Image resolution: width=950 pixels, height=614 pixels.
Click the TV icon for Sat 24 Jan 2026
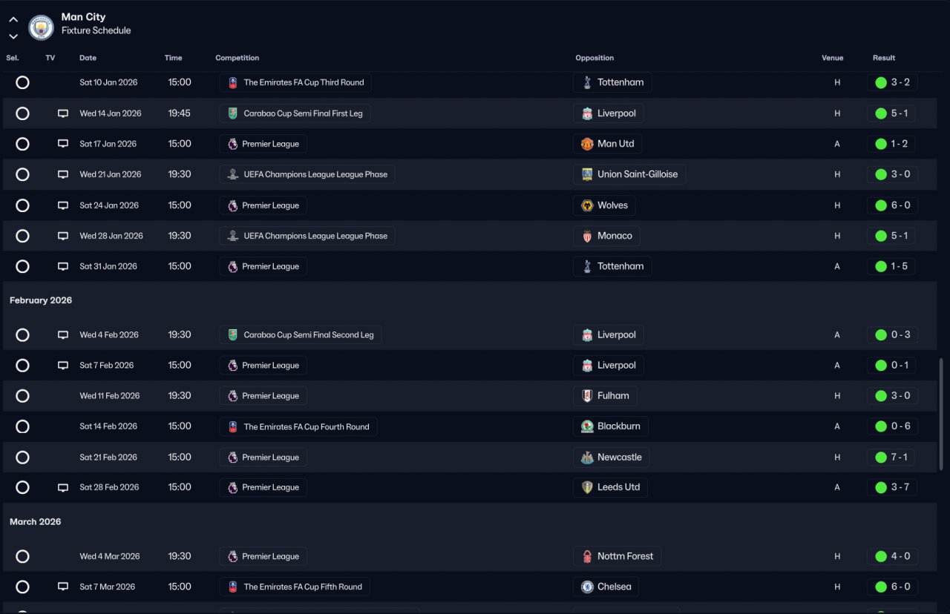tap(63, 205)
